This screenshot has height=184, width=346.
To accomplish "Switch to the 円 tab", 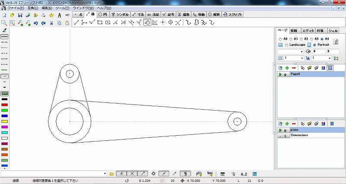I will point(103,14).
